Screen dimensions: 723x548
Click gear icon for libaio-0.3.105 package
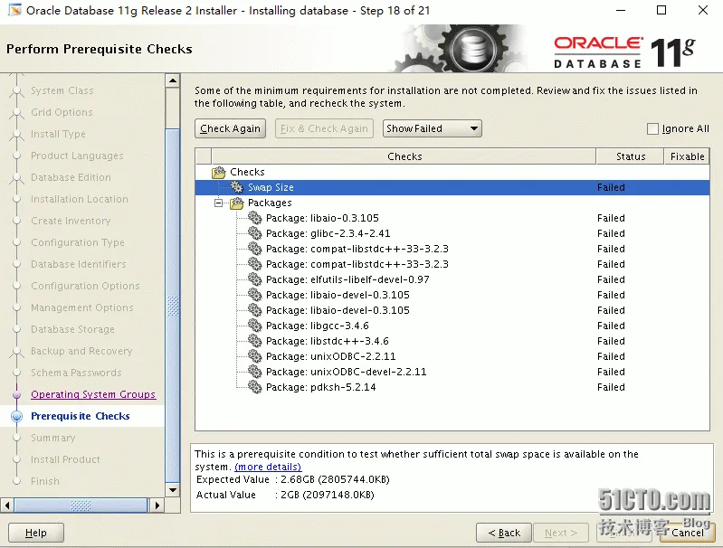click(x=254, y=218)
